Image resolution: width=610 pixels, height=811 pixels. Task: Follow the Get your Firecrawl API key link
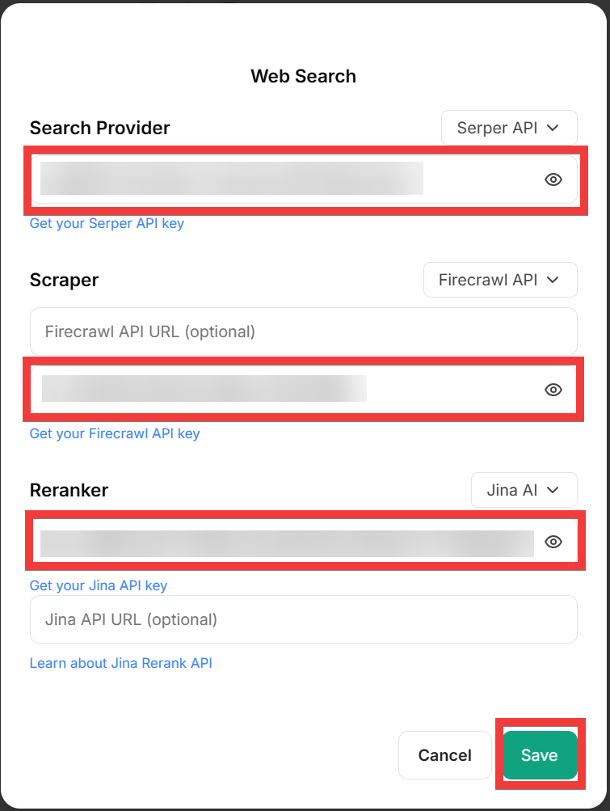click(115, 433)
